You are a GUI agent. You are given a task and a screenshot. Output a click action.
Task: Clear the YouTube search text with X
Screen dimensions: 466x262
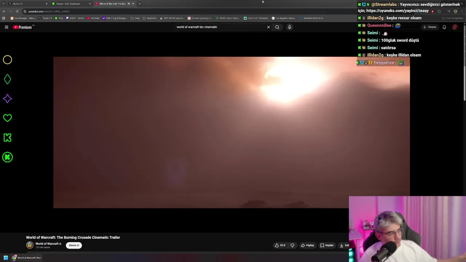pyautogui.click(x=268, y=27)
